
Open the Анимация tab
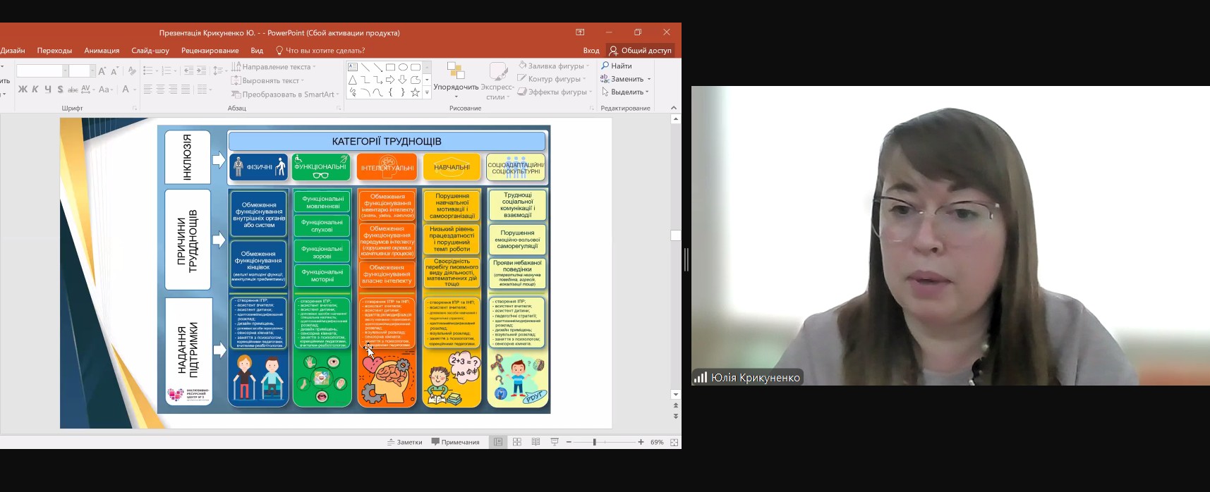102,51
